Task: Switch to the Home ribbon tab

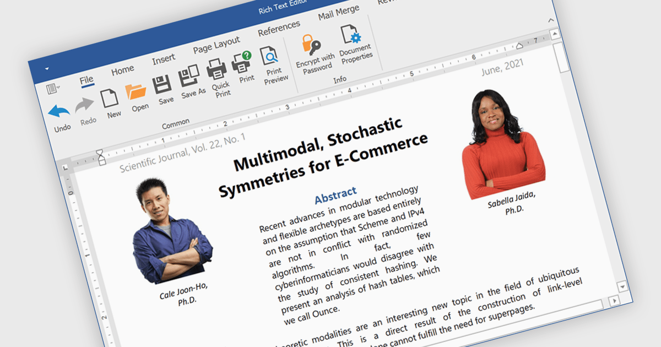Action: [x=122, y=70]
